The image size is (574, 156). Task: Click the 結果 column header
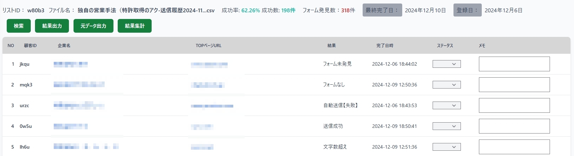[332, 46]
